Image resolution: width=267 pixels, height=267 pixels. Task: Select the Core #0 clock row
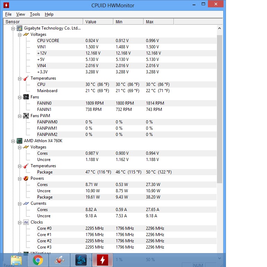tap(126, 228)
